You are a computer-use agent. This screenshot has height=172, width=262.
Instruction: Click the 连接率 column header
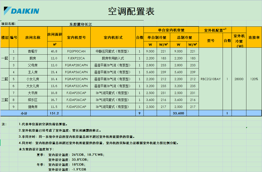point(254,37)
